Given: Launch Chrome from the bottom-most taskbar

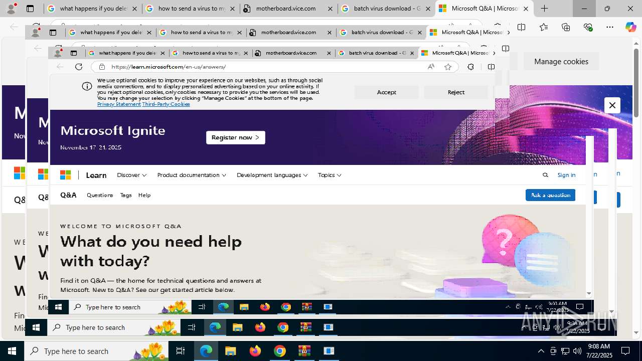Looking at the screenshot, I should point(280,351).
